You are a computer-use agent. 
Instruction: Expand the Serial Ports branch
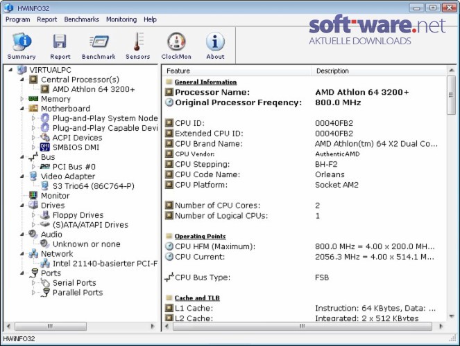pyautogui.click(x=33, y=283)
